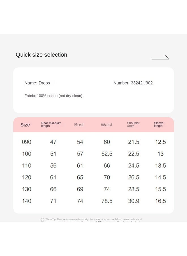Click the arrow next to Quick size selection

click(160, 57)
